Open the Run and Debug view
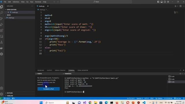The height and width of the screenshot is (104, 185). tap(2, 24)
